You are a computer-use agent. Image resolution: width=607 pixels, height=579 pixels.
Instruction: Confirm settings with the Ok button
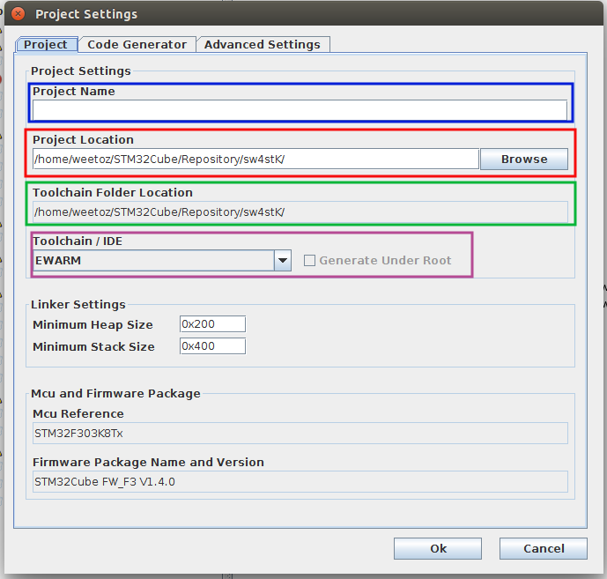[438, 548]
